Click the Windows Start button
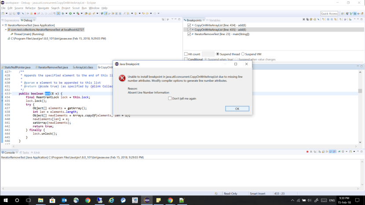Screen dimensions: 365x205 point(6,200)
